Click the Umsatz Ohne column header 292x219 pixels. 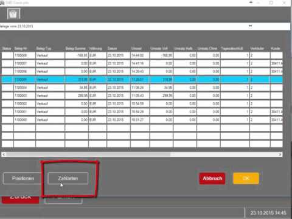pos(207,49)
